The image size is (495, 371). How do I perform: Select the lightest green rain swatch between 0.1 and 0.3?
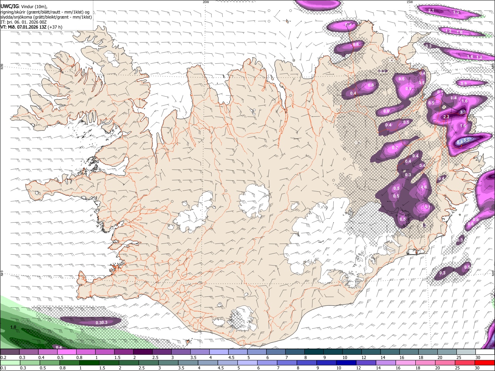pos(10,362)
